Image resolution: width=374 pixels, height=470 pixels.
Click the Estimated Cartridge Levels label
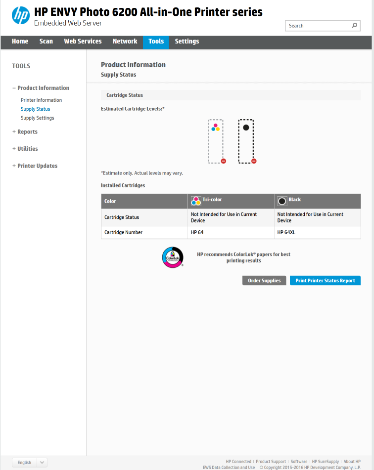pos(133,109)
